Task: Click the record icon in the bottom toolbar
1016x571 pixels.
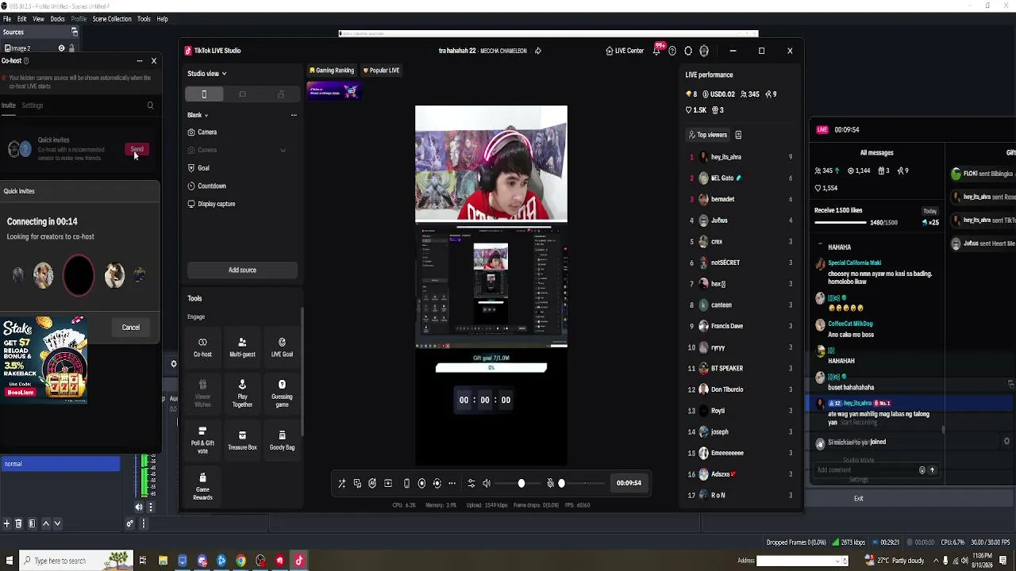Action: [421, 483]
